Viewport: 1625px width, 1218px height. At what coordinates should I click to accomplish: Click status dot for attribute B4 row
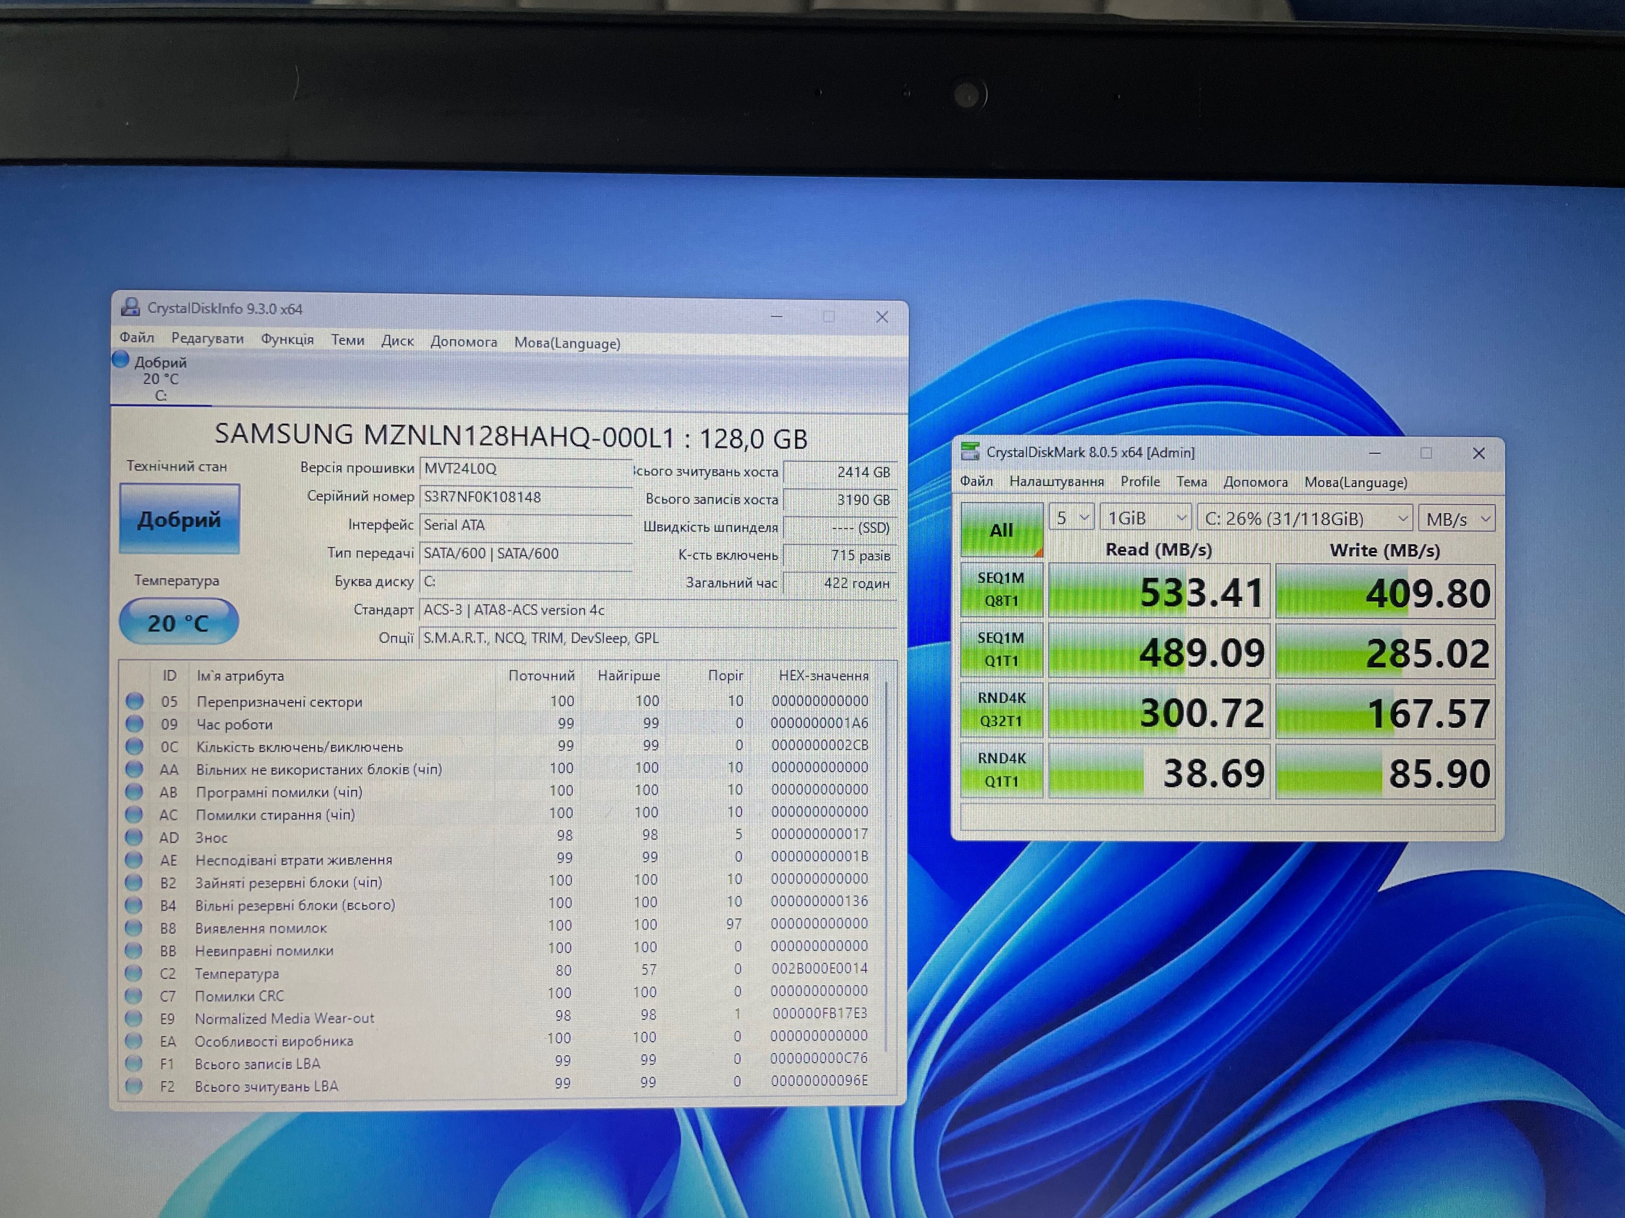[134, 905]
